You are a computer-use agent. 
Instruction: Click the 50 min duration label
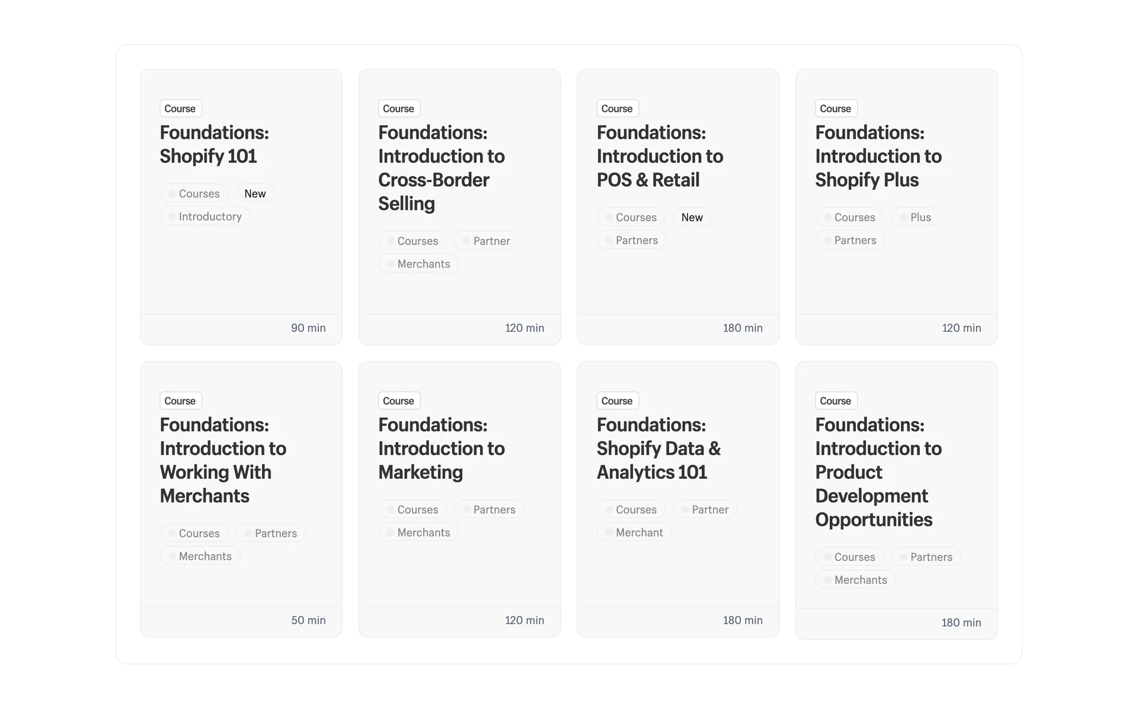point(308,620)
